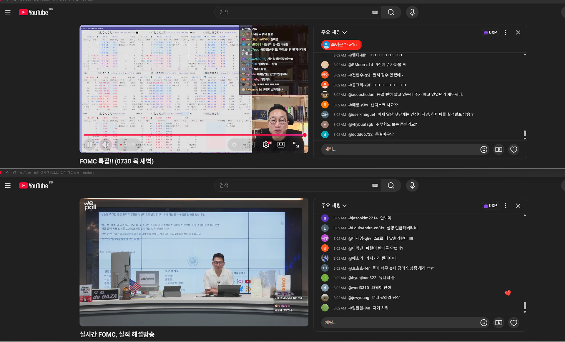Open the bottom chat three-dot options menu
565x342 pixels.
(506, 206)
